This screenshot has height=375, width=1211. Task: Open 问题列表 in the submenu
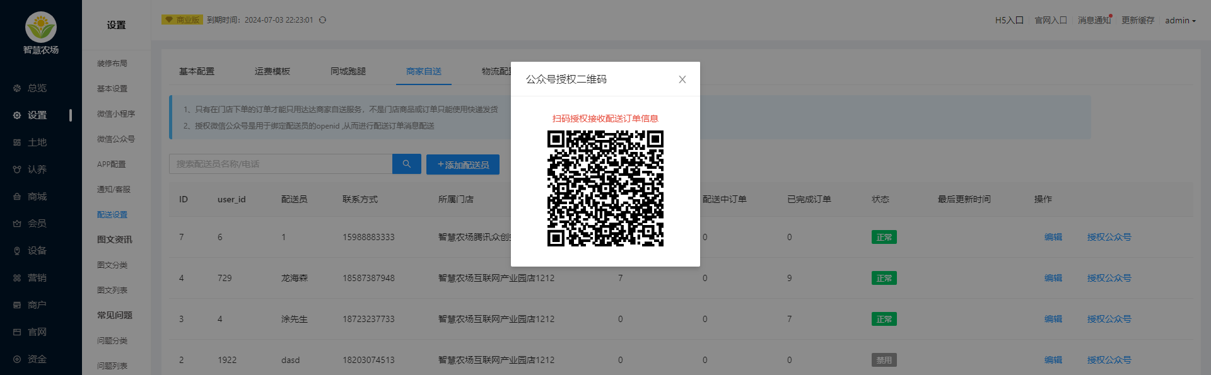click(x=112, y=366)
